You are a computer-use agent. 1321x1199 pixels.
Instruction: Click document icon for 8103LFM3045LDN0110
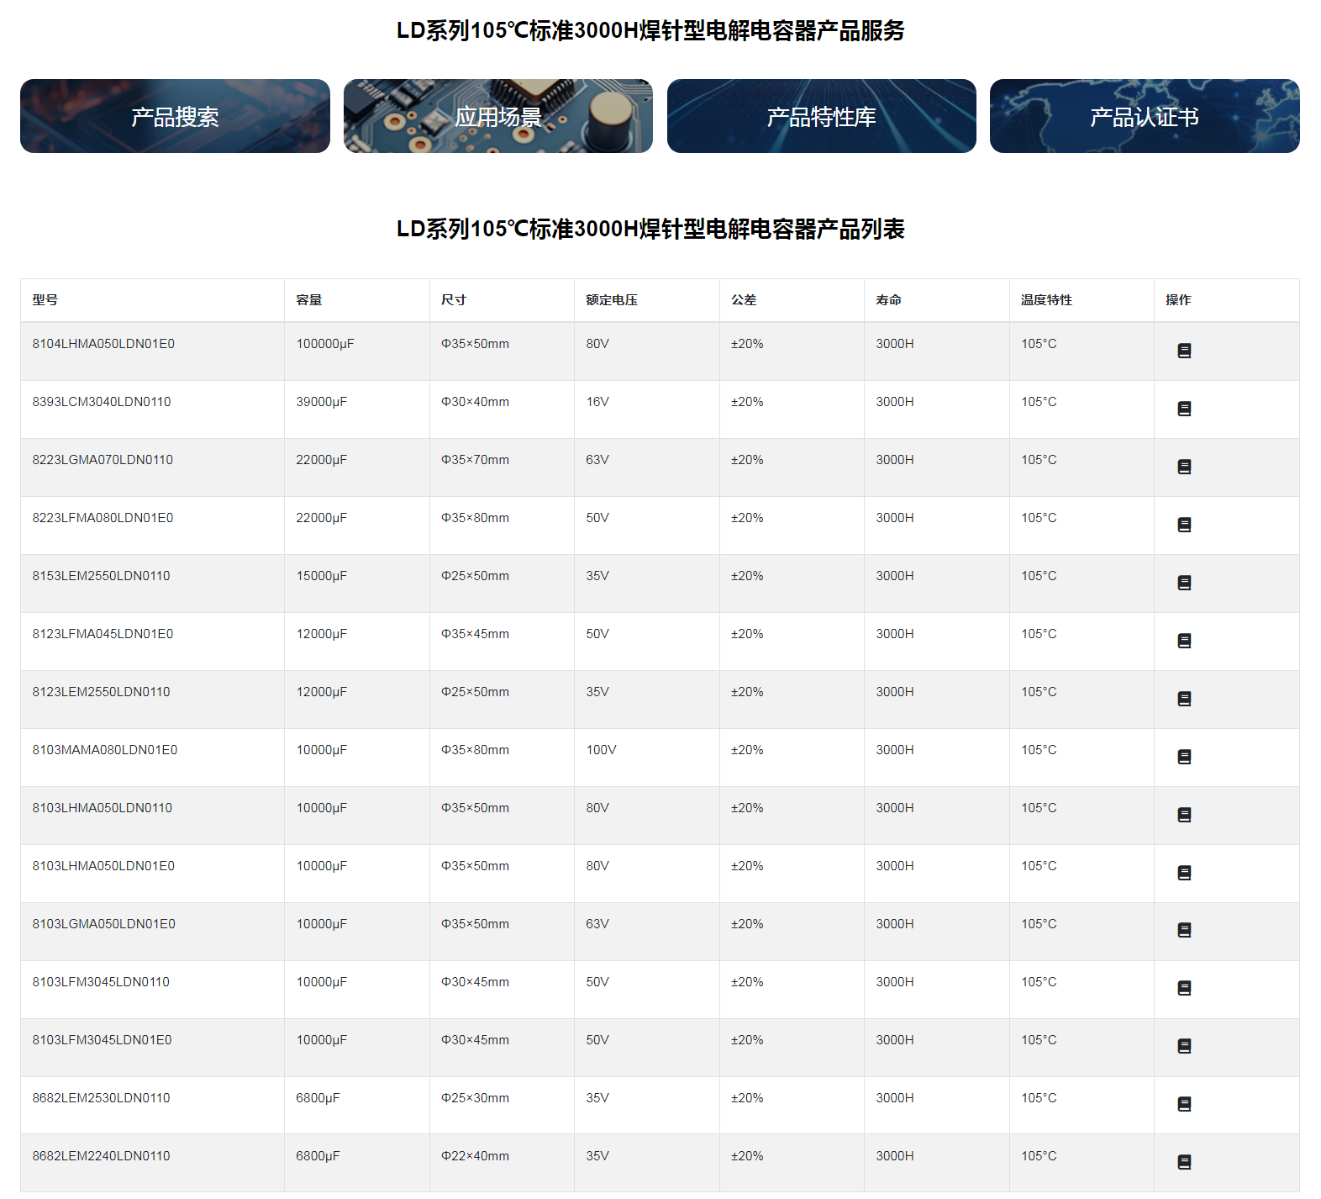[1184, 988]
